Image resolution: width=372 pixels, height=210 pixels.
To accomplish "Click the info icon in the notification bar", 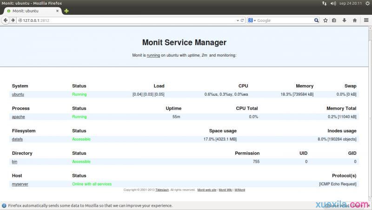I will point(4,205).
